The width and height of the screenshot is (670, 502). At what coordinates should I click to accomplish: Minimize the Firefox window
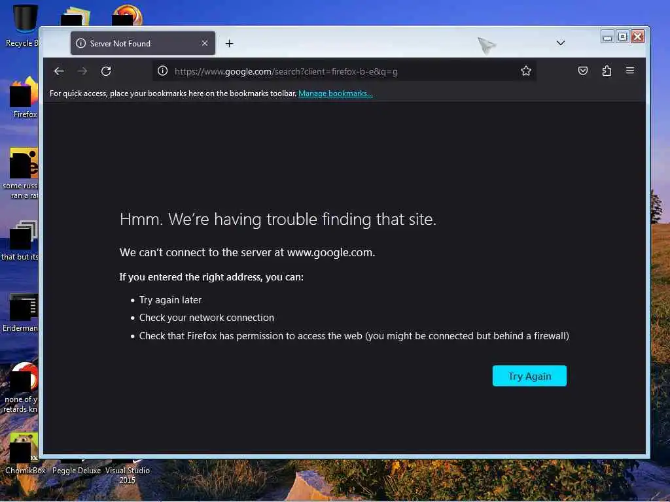(607, 37)
